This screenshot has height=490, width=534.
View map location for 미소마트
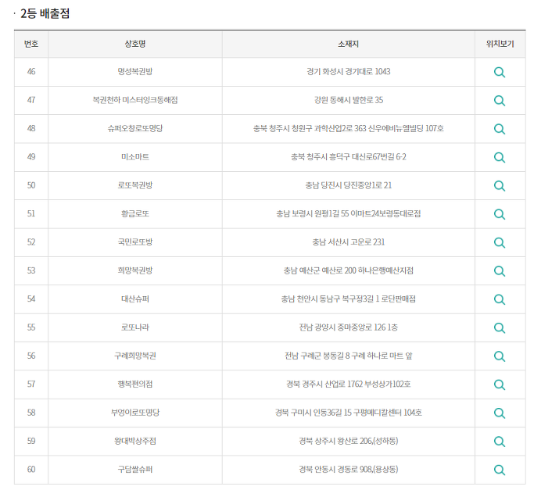click(x=500, y=157)
